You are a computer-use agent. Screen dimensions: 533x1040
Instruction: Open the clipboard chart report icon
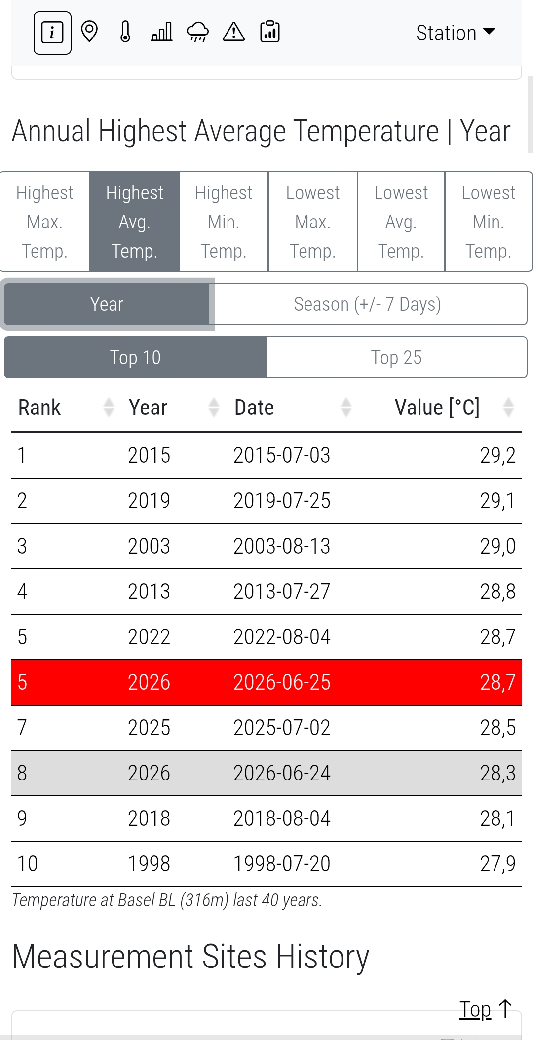tap(270, 32)
